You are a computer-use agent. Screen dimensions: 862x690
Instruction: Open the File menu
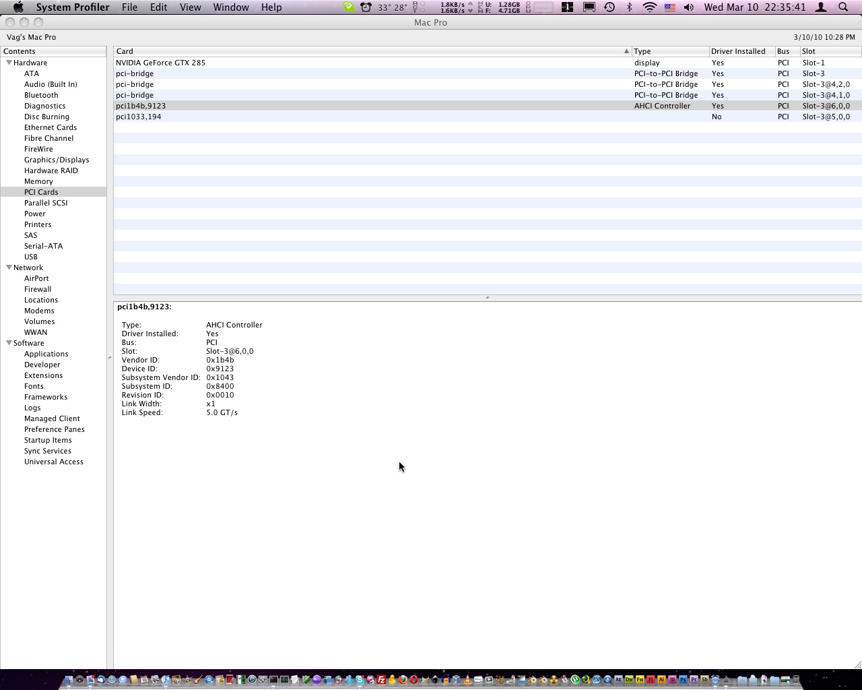(x=129, y=7)
